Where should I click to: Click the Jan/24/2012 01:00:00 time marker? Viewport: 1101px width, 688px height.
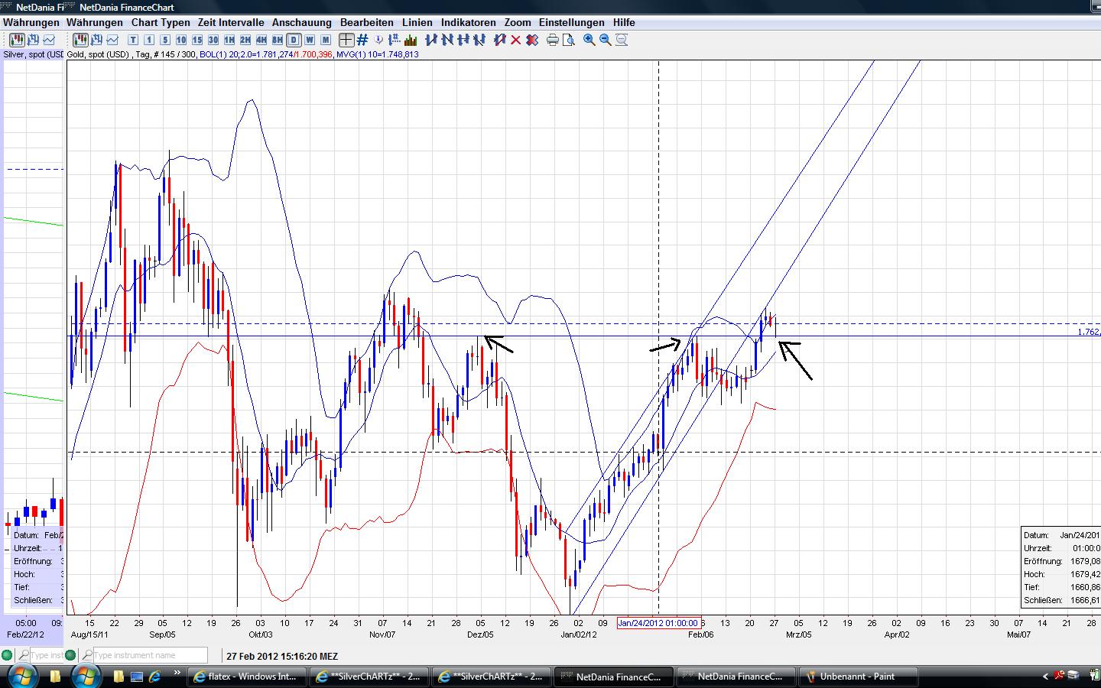658,623
